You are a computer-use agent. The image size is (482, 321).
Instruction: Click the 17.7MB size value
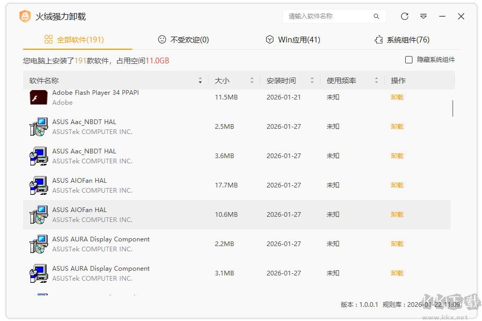[x=226, y=185]
